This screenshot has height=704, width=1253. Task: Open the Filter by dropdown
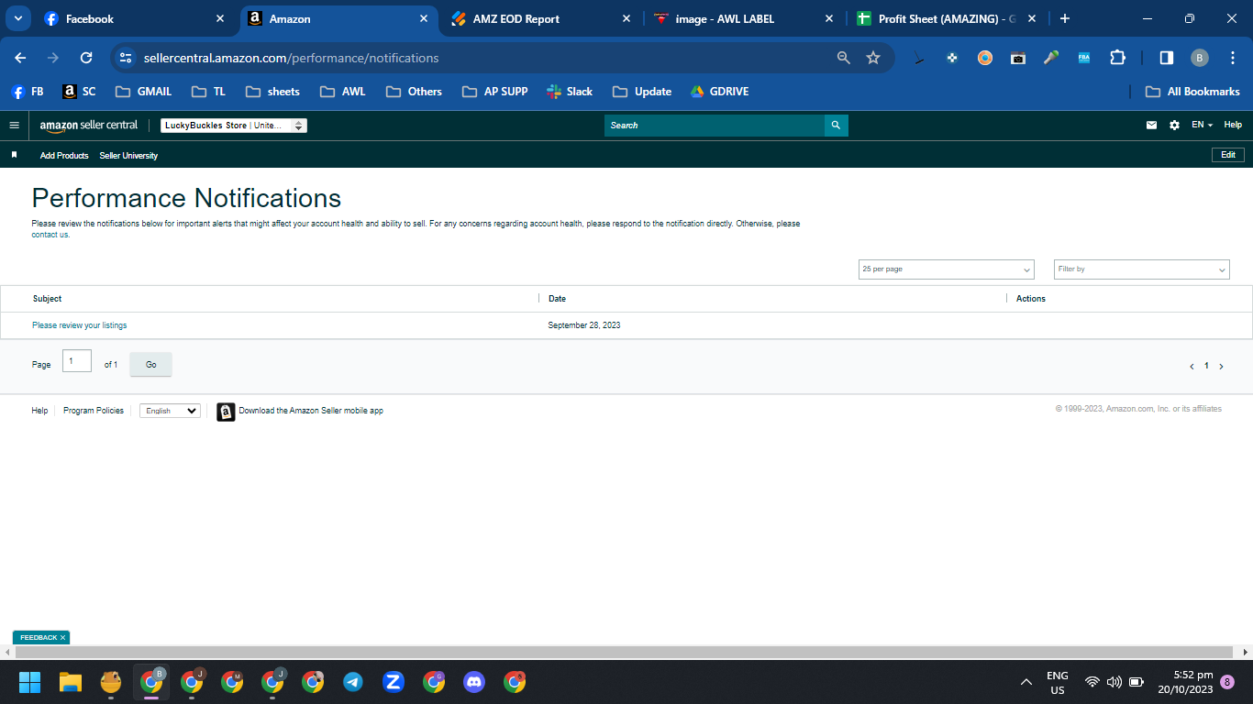point(1142,269)
